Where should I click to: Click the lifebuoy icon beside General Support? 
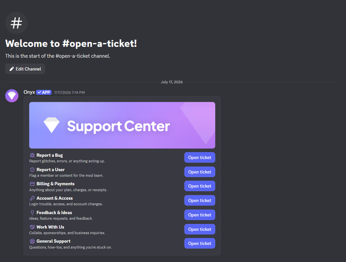[x=32, y=241]
